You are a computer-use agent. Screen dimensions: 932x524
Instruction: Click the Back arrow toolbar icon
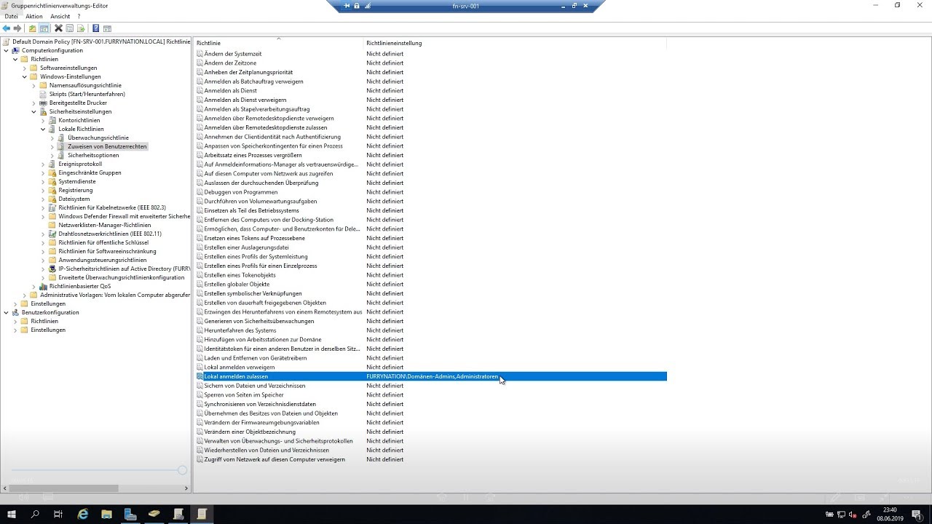click(7, 28)
